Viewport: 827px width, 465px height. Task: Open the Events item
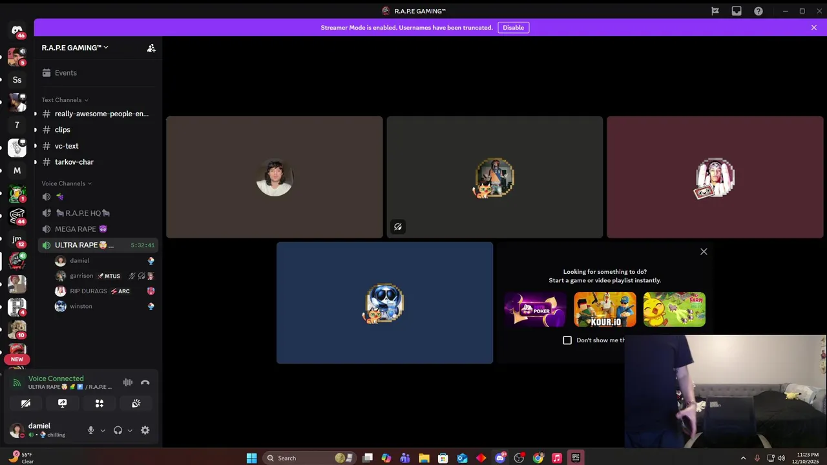coord(97,73)
